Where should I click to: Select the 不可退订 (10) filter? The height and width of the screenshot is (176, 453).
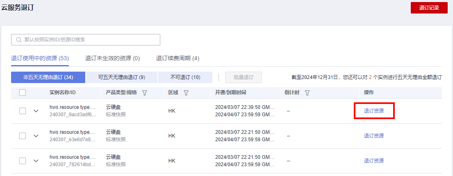[x=185, y=77]
